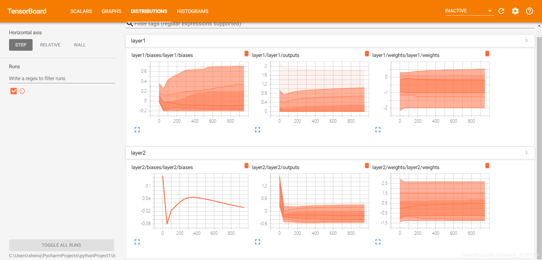
Task: Expand the layer2/weights chart to full size
Action: (378, 242)
